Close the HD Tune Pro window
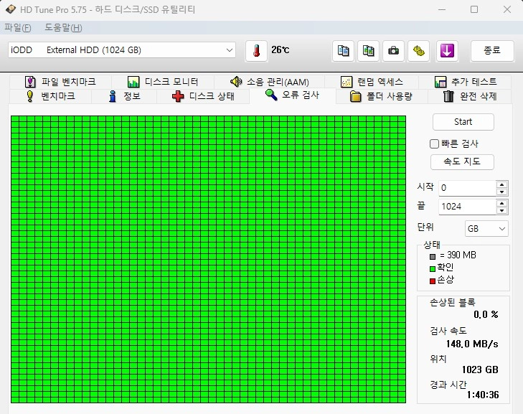This screenshot has width=523, height=414. click(507, 9)
